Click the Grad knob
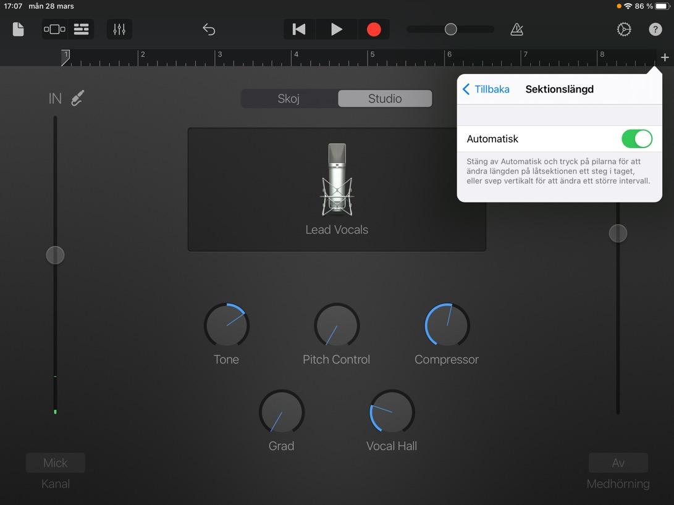This screenshot has width=674, height=505. point(282,412)
